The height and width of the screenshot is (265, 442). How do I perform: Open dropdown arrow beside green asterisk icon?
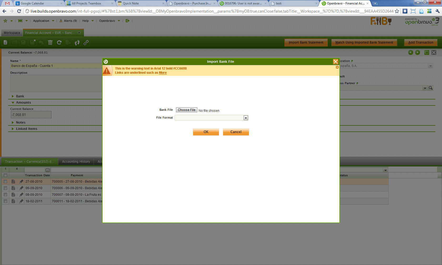[x=12, y=21]
